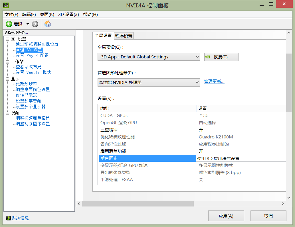The width and height of the screenshot is (295, 227).
Task: Collapse the 显示 tree node
Action: pyautogui.click(x=7, y=79)
